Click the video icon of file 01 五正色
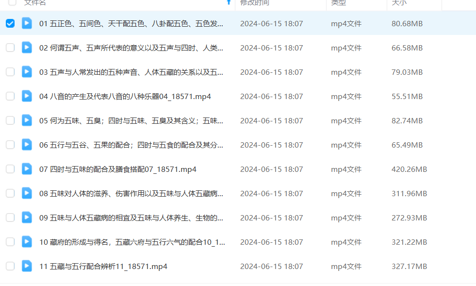 [27, 23]
